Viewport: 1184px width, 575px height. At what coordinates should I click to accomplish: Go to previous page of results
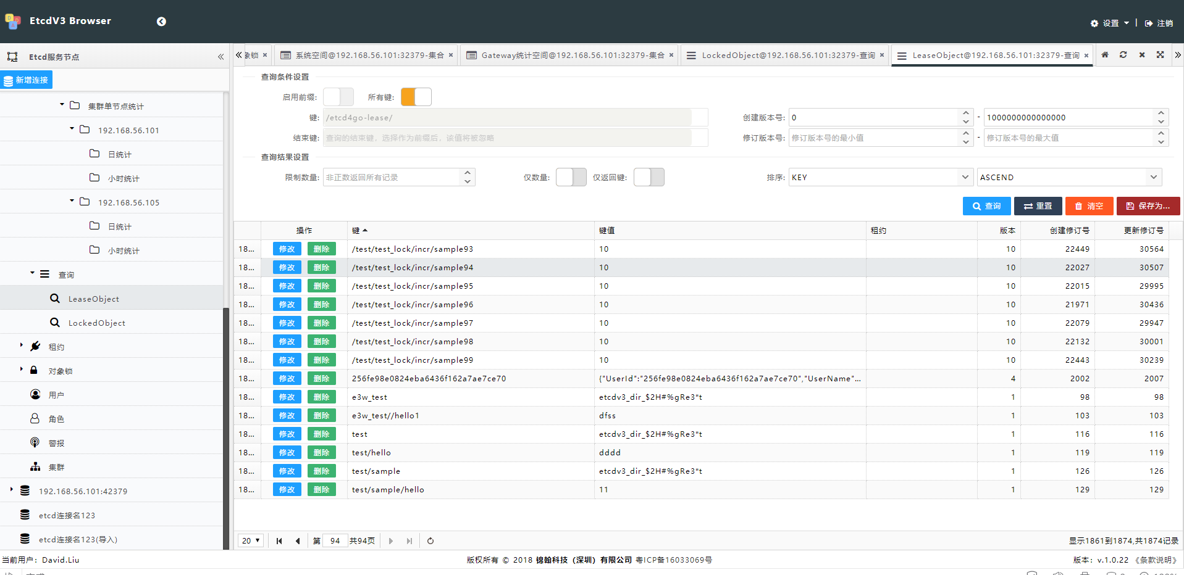[298, 541]
